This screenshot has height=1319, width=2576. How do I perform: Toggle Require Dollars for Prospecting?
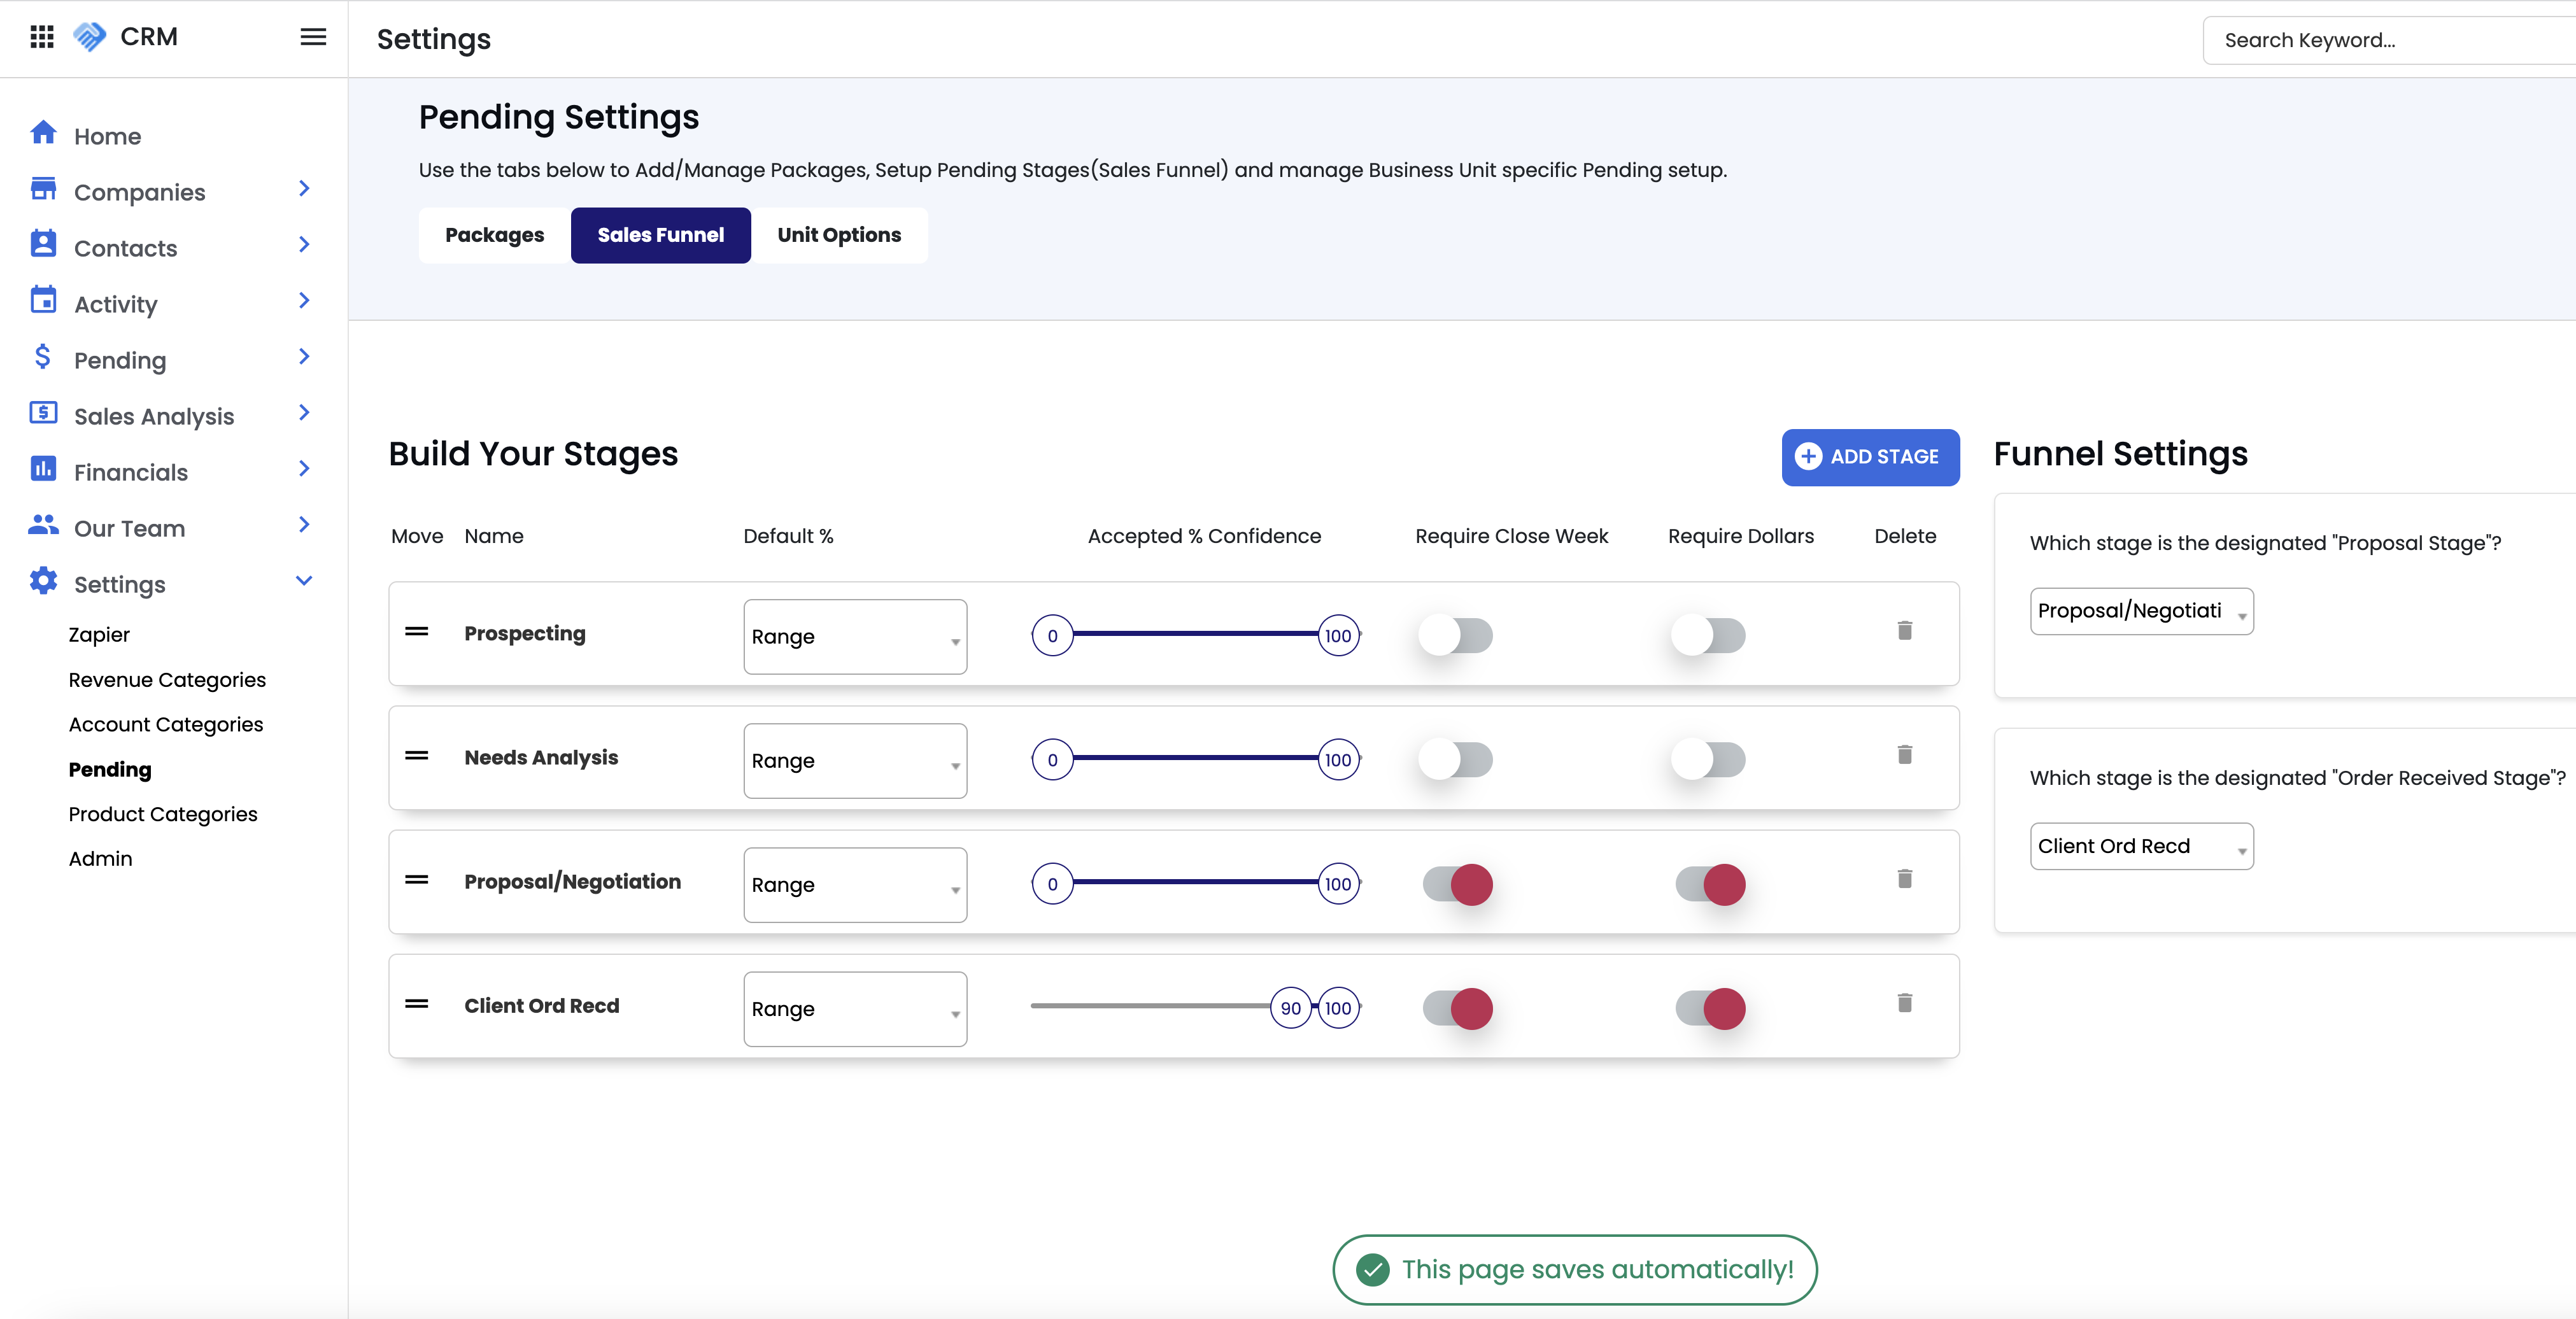[1709, 636]
